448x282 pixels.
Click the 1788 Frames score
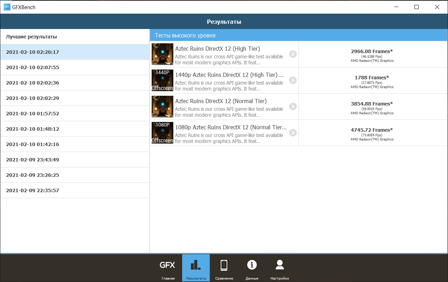[x=372, y=78]
